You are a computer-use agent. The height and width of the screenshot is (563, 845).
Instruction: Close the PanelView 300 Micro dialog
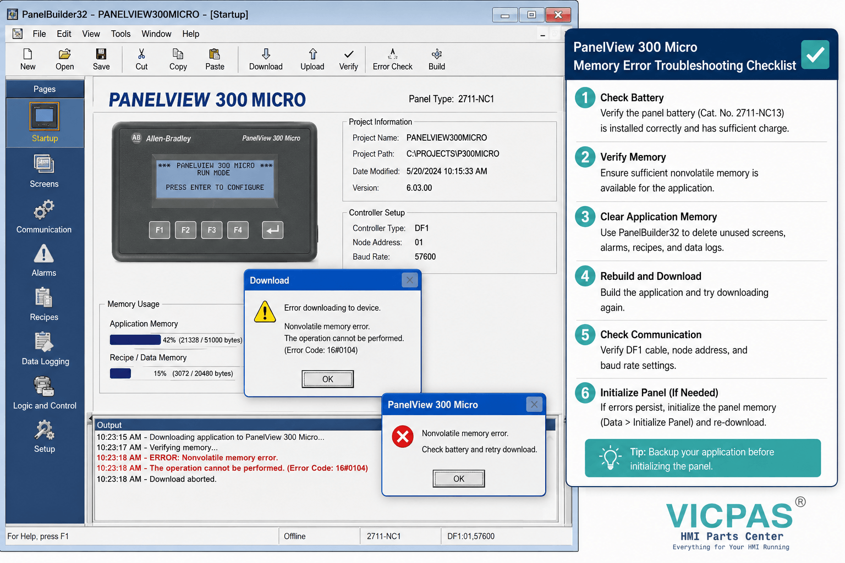(x=534, y=405)
